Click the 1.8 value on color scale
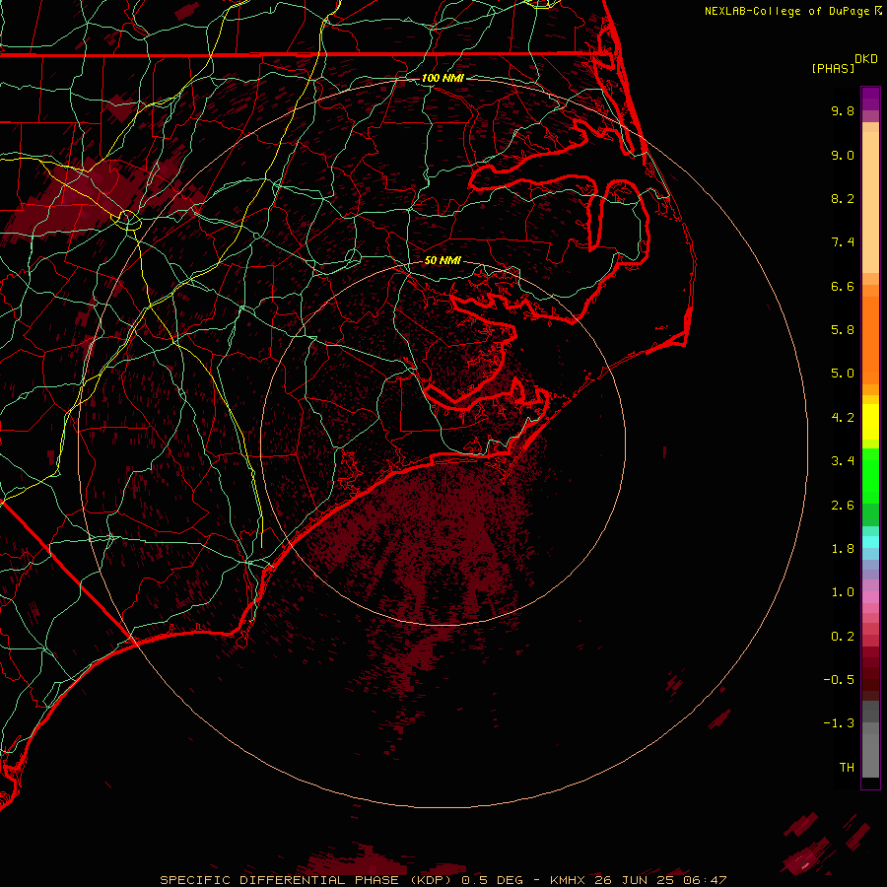 843,549
